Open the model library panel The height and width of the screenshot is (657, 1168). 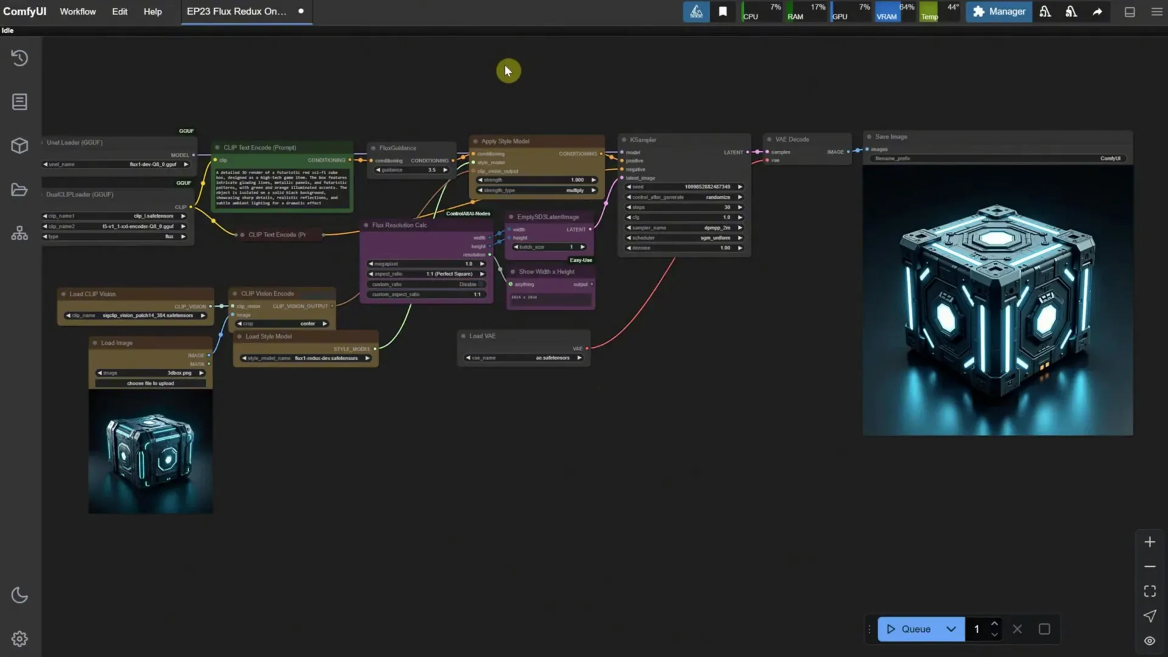(x=19, y=145)
